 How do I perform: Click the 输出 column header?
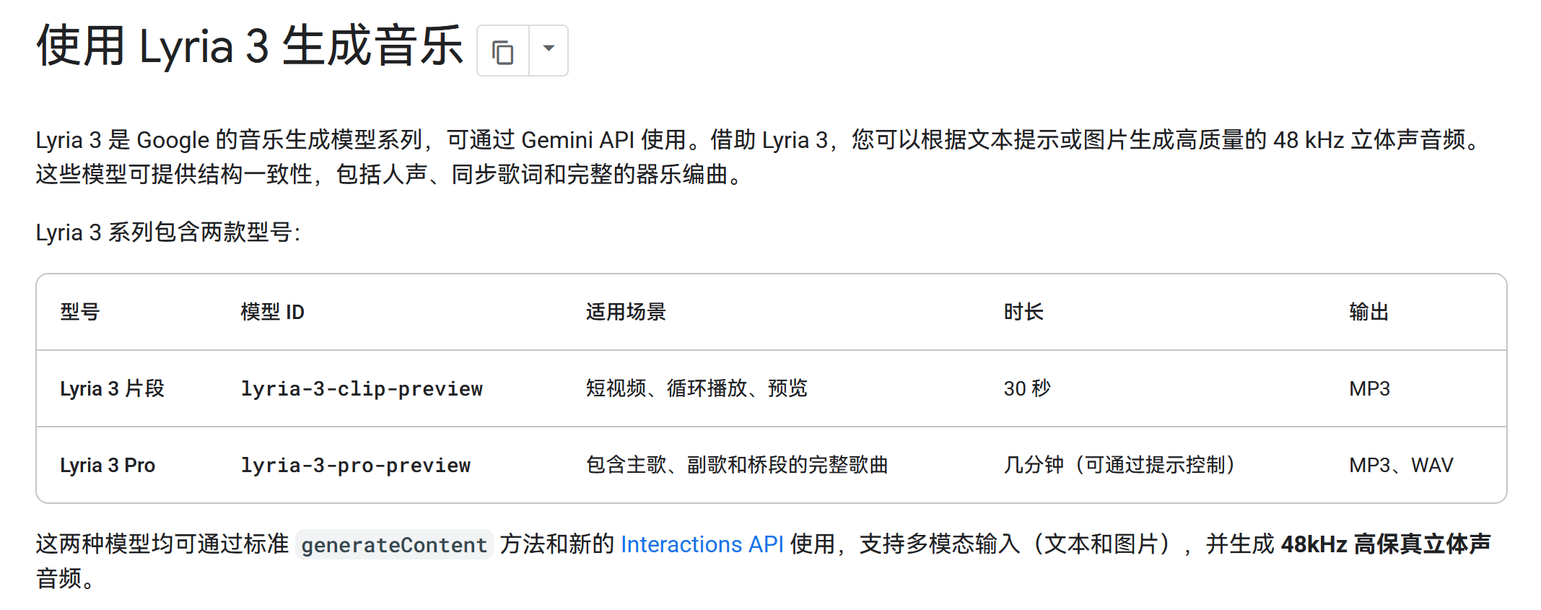(1368, 312)
